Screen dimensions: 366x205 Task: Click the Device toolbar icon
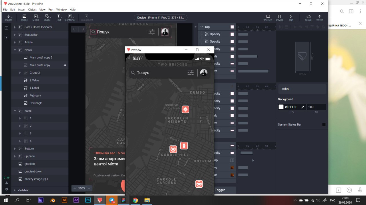click(x=280, y=18)
